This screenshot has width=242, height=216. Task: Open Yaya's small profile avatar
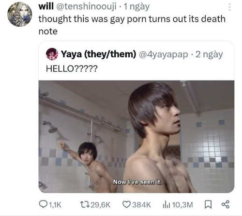click(x=52, y=54)
